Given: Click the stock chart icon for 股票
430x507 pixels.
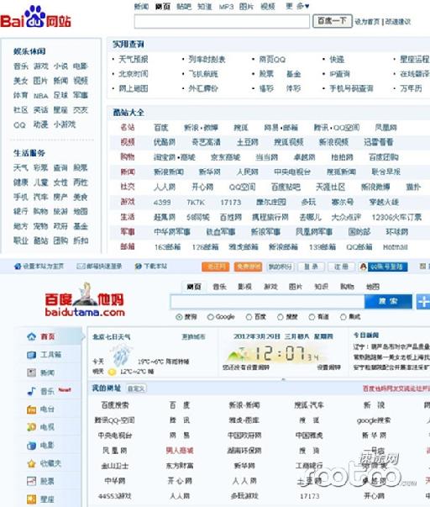Looking at the screenshot, I should pyautogui.click(x=31, y=481).
